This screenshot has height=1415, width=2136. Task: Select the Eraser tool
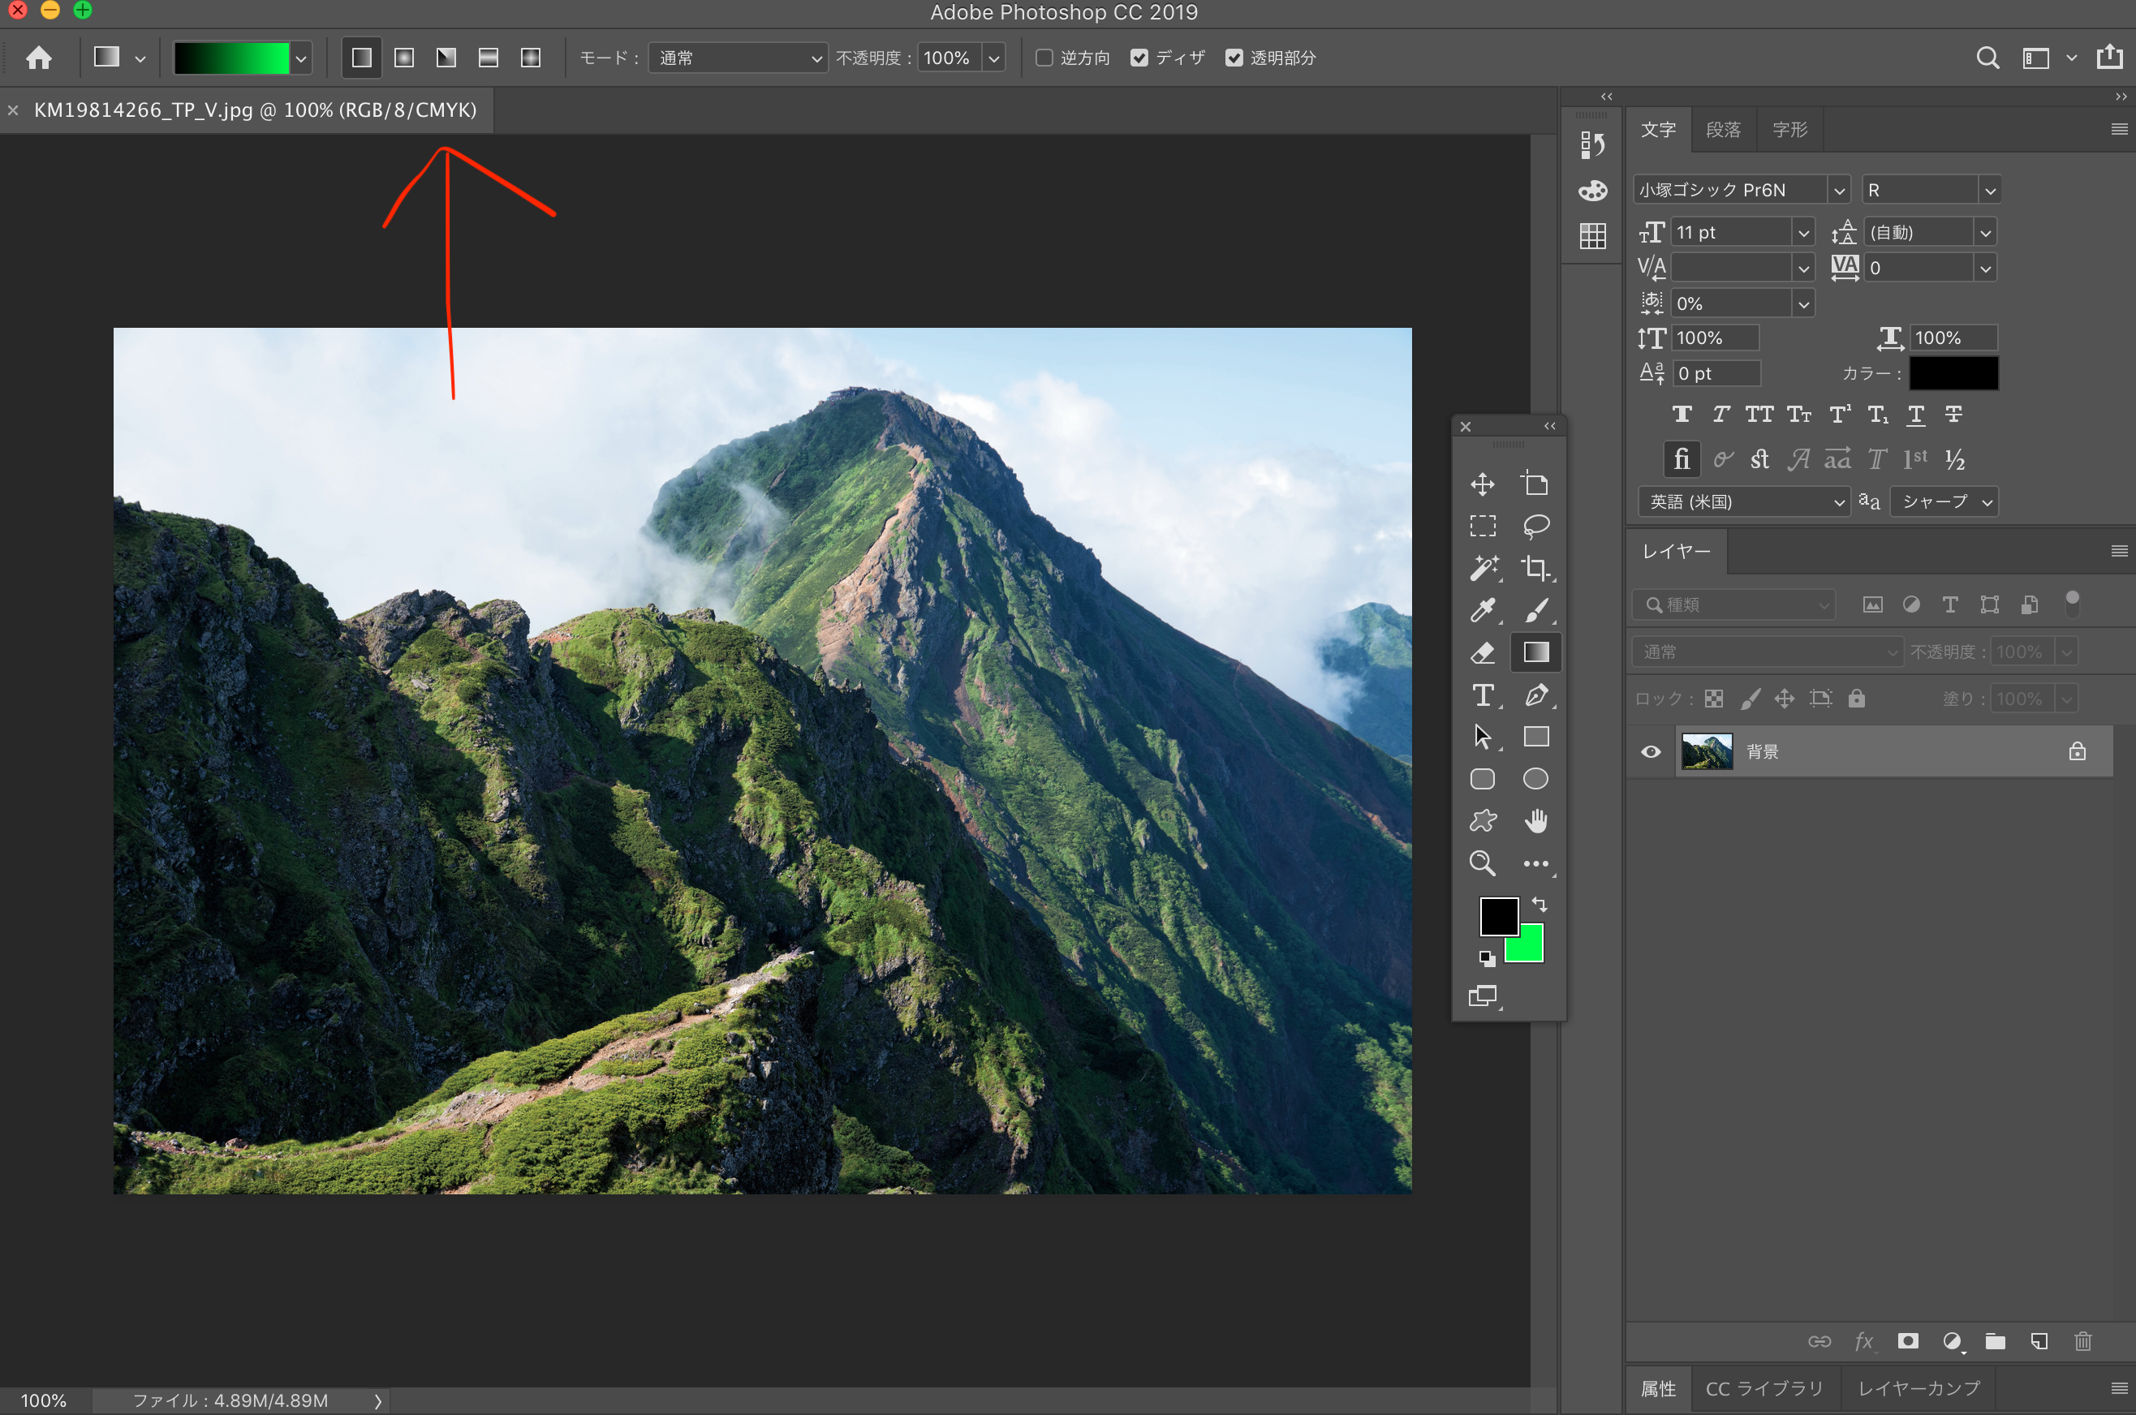click(1483, 652)
